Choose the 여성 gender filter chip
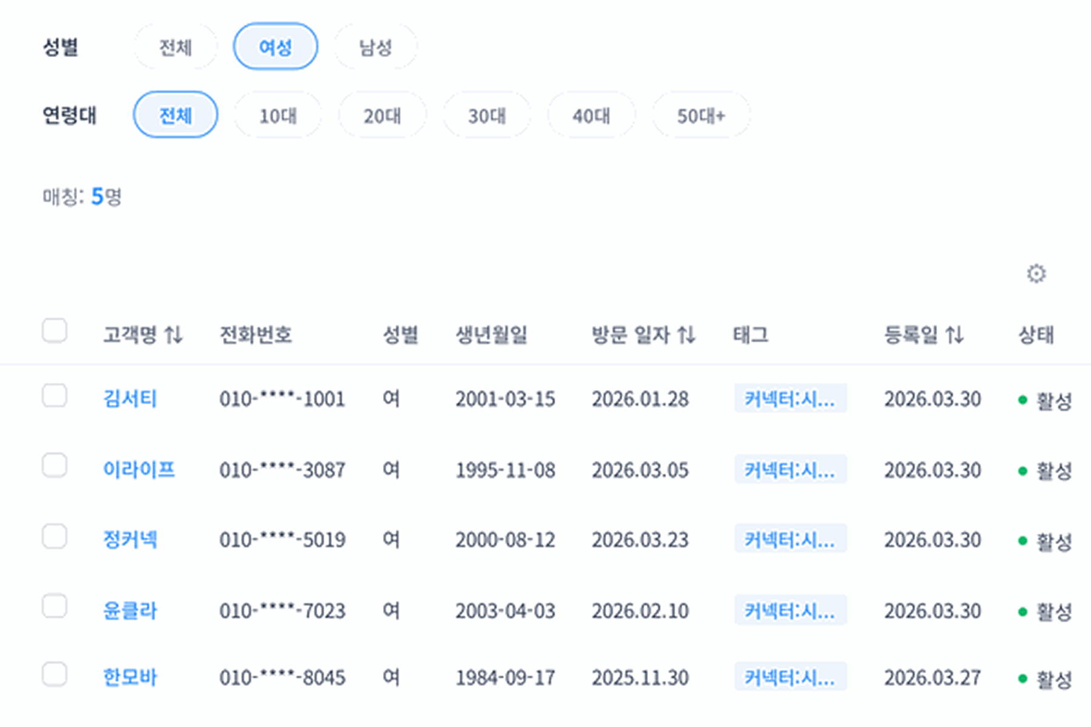Image resolution: width=1091 pixels, height=727 pixels. tap(275, 47)
